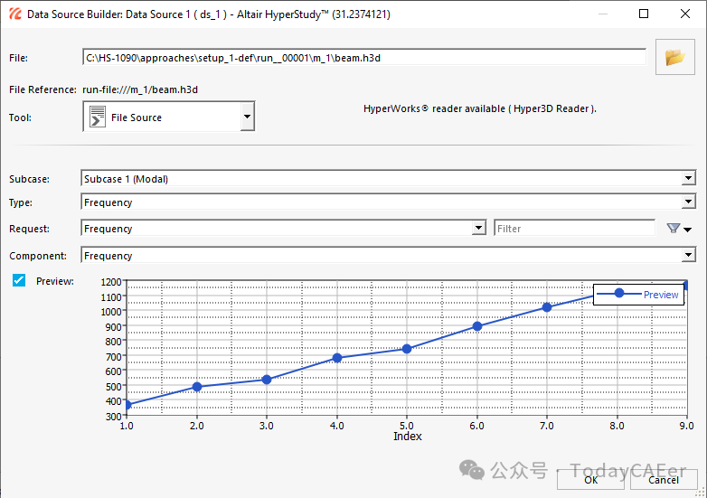Click the '1.0' x-axis value
This screenshot has width=707, height=498.
[127, 426]
